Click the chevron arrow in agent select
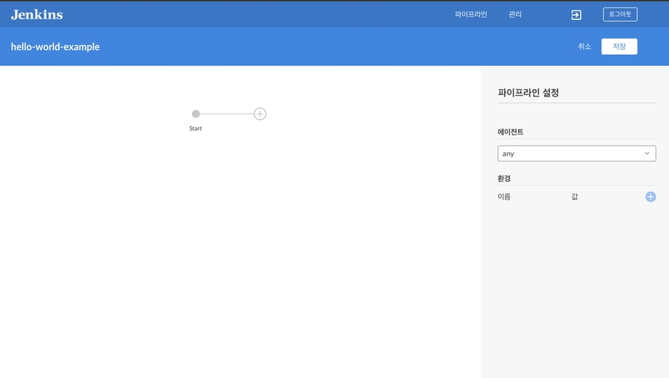Screen dimensions: 669x378 (x=647, y=154)
